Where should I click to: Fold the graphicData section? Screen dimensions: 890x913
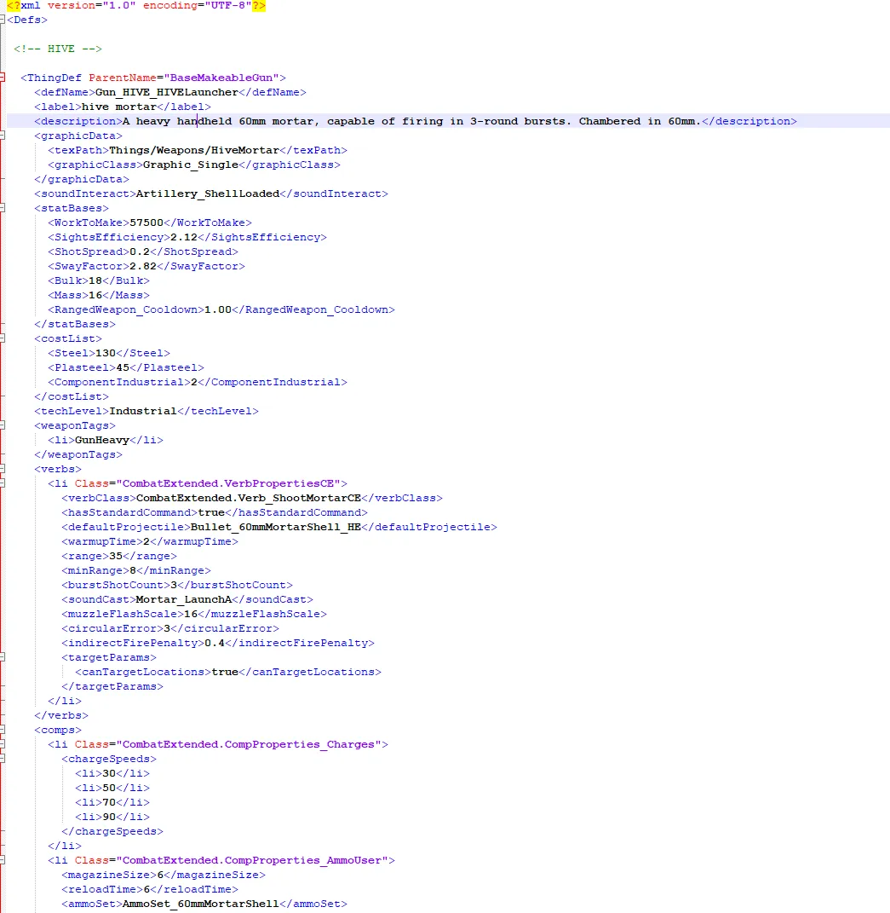3,136
